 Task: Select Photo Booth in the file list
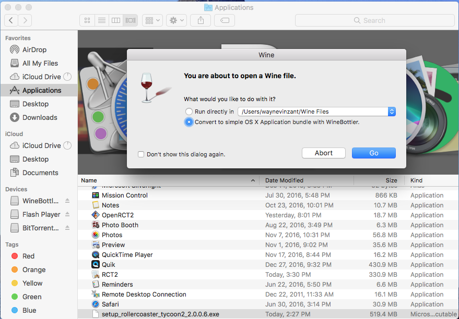[268, 225]
